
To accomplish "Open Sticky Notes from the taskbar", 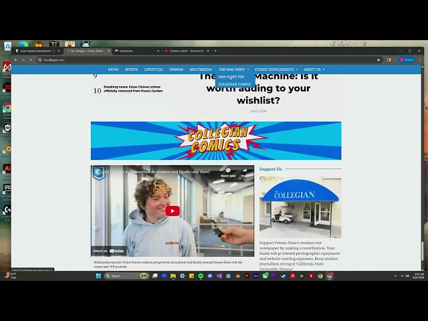I will point(192,276).
